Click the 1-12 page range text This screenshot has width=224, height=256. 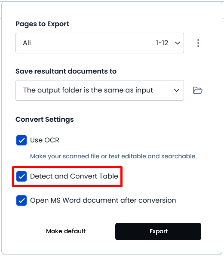[162, 43]
